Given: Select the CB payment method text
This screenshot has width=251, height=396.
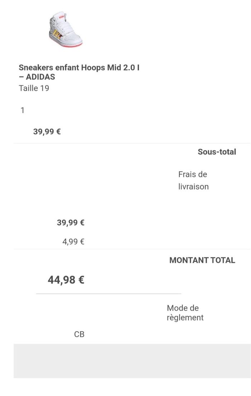Looking at the screenshot, I should point(79,334).
